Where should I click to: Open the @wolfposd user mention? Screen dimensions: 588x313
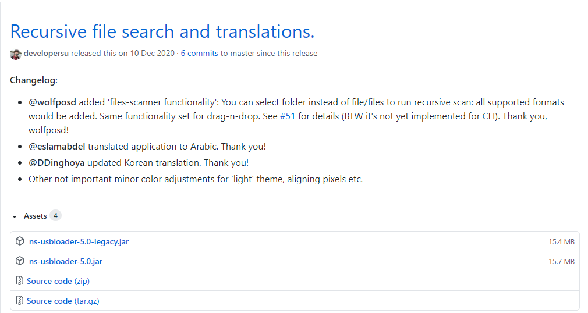(x=52, y=102)
